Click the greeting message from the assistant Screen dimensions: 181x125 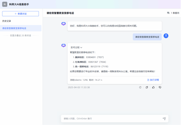point(115,26)
